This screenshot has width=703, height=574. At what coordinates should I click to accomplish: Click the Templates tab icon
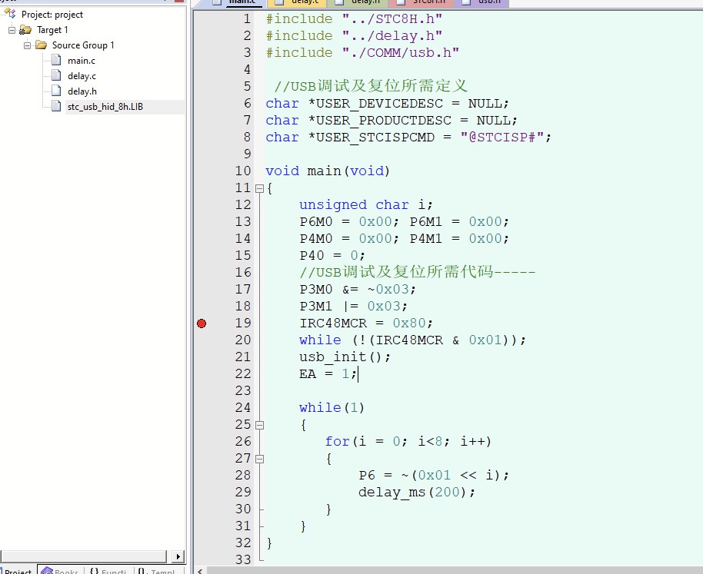(142, 571)
